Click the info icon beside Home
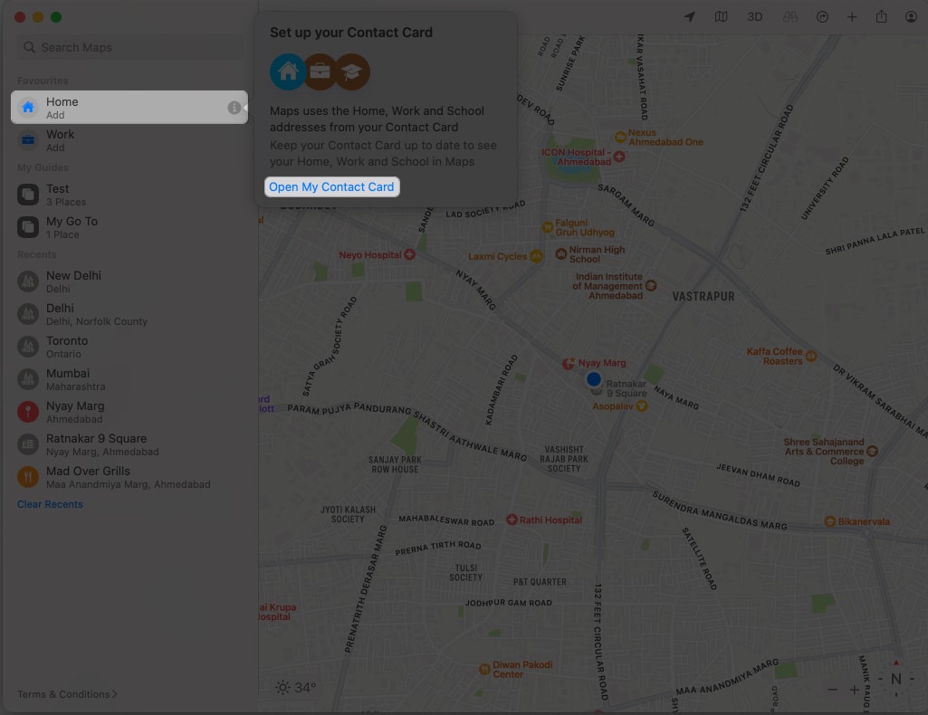The width and height of the screenshot is (928, 715). [x=234, y=108]
